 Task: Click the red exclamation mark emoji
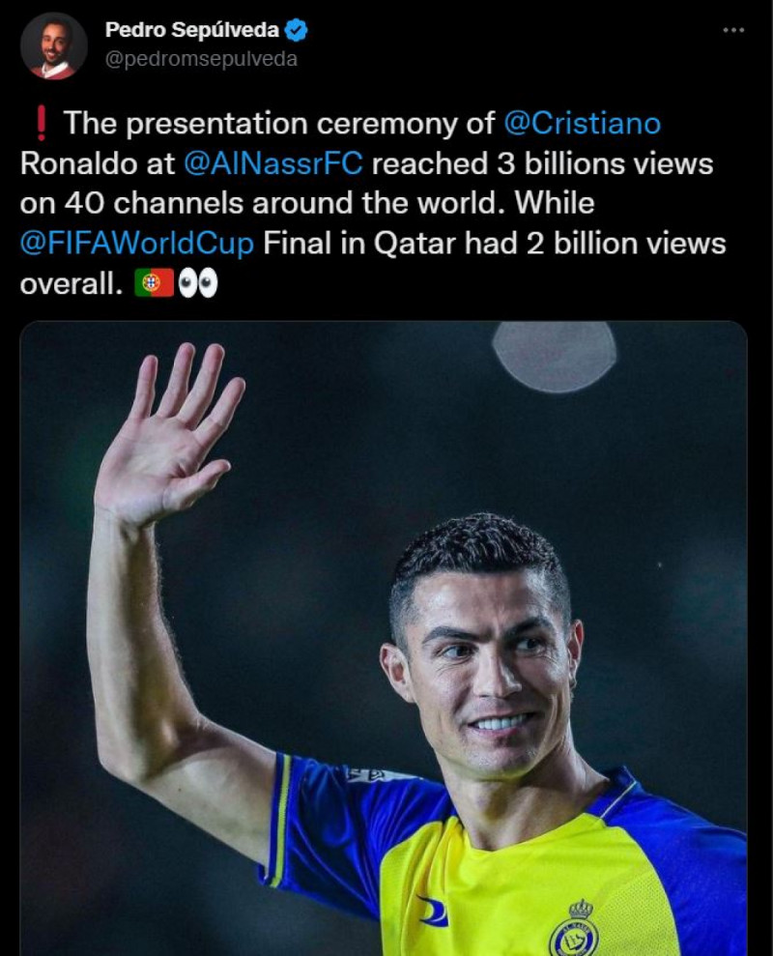tap(40, 122)
